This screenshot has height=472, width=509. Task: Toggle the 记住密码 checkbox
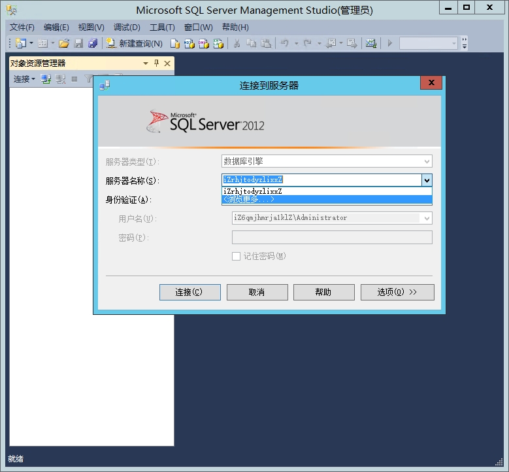click(237, 257)
